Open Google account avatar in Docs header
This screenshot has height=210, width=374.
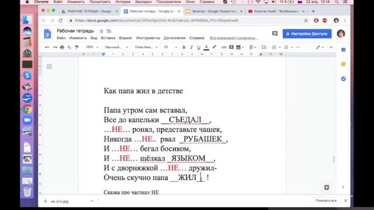click(341, 34)
